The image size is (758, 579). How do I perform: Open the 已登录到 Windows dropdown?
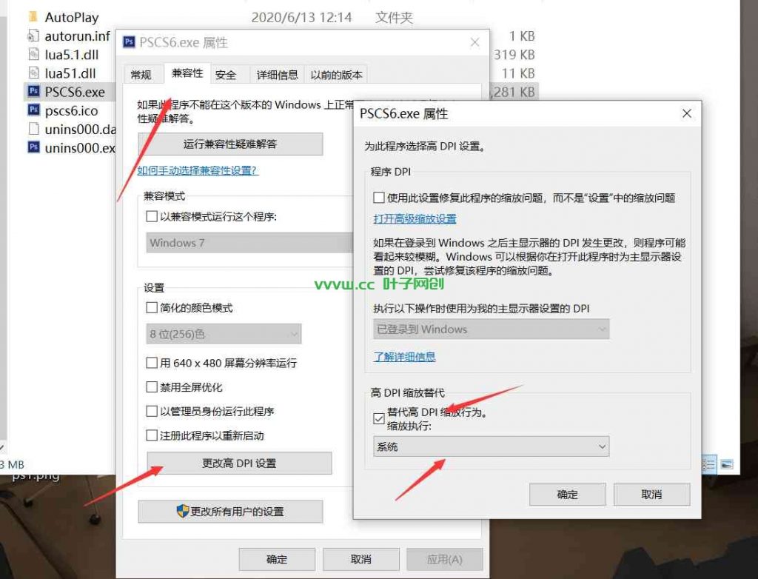(492, 329)
